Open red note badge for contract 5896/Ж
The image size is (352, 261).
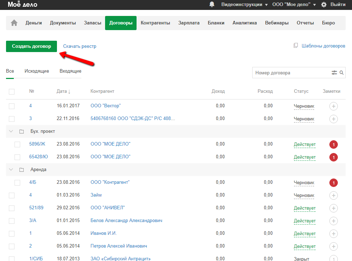click(333, 144)
